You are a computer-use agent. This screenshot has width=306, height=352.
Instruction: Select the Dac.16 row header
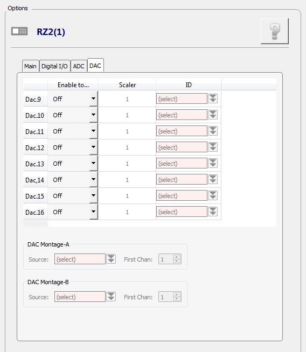point(35,212)
